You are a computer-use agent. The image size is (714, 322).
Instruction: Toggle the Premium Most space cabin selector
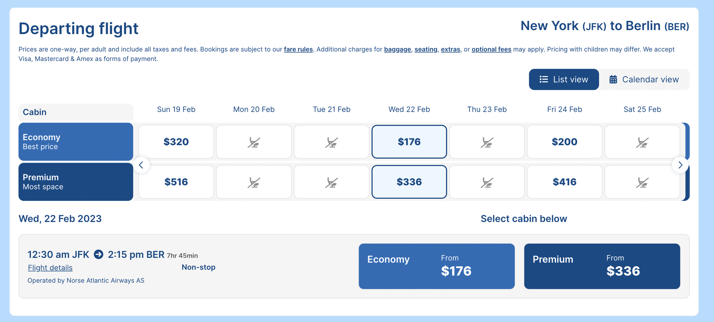(x=75, y=182)
